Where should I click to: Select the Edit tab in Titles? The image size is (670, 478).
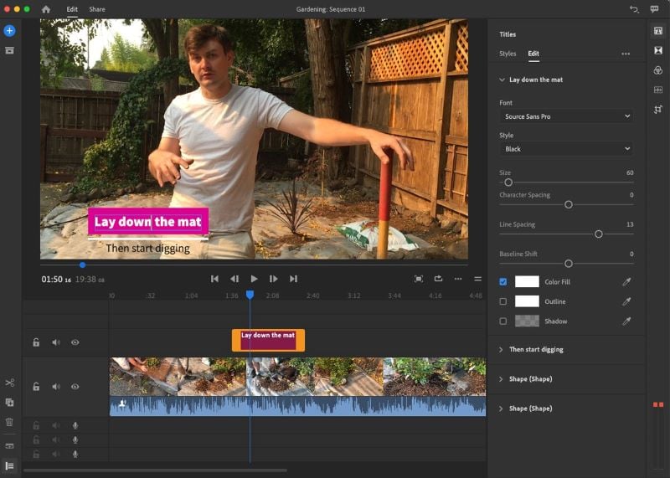click(533, 54)
